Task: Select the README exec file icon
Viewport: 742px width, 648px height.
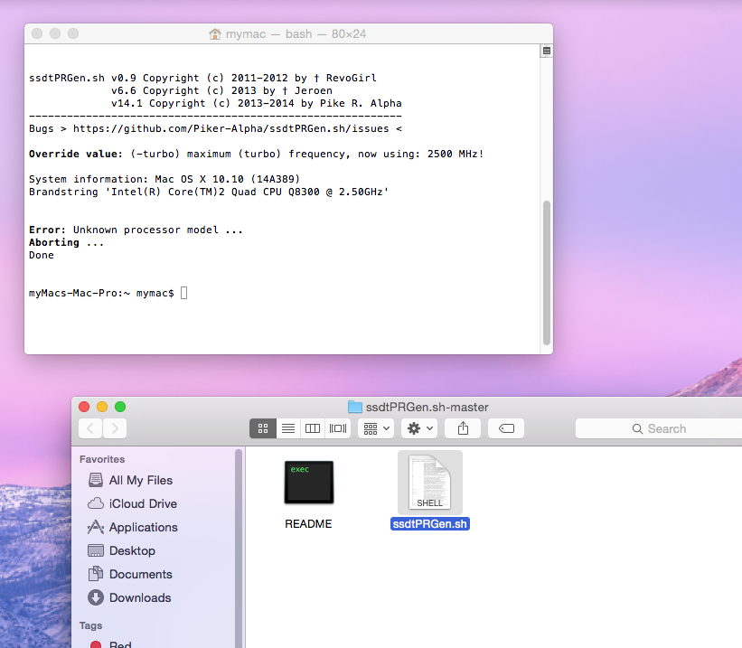Action: click(308, 483)
